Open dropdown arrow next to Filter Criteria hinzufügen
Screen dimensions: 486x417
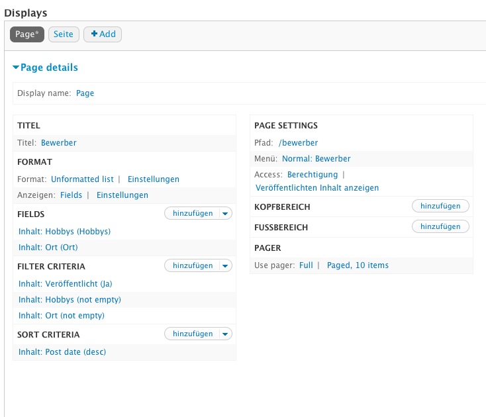click(x=225, y=265)
